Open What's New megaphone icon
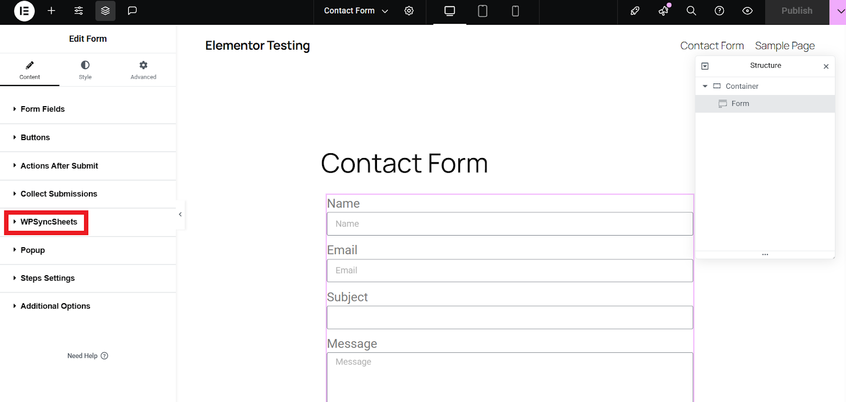Screen dimensions: 846x402 click(663, 11)
